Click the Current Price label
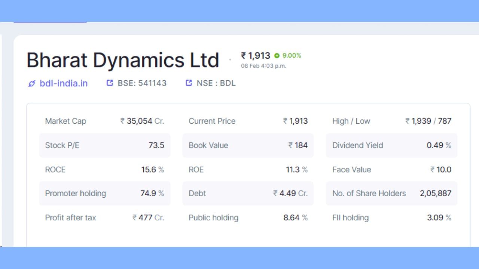479x269 pixels. click(x=212, y=121)
